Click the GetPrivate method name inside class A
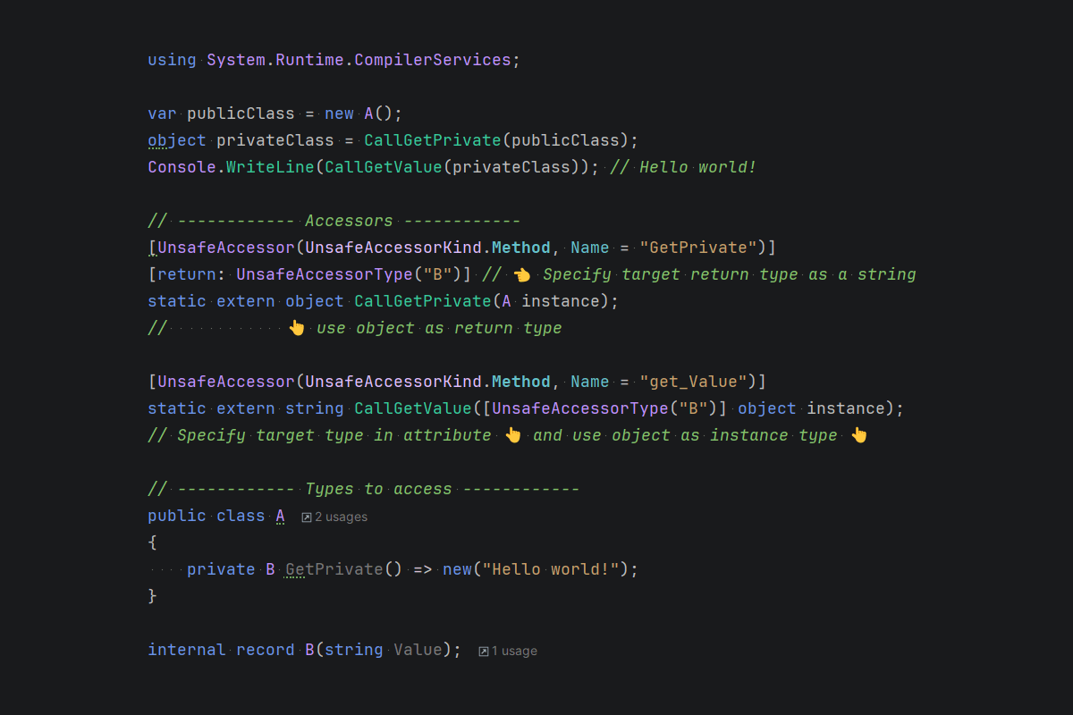This screenshot has height=715, width=1073. 334,569
